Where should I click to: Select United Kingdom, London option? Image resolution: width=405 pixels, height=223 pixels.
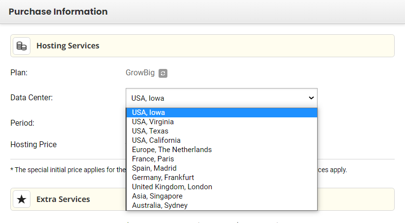point(221,187)
